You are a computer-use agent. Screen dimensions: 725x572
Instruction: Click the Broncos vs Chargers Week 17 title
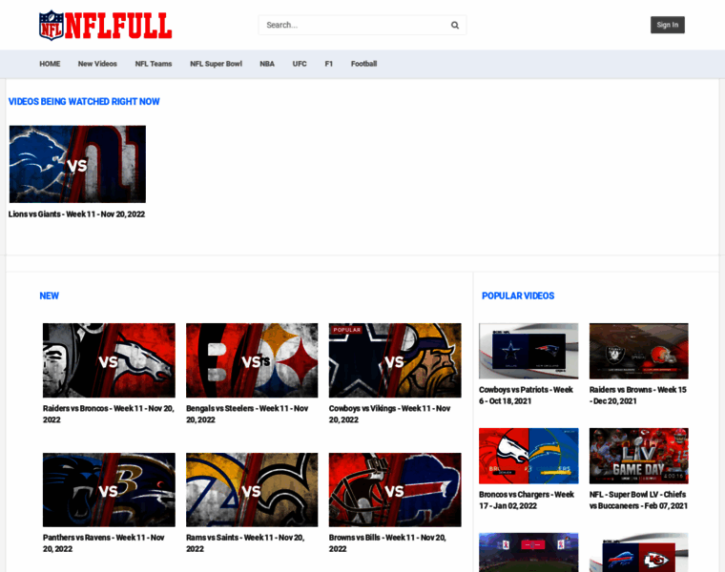pyautogui.click(x=527, y=500)
